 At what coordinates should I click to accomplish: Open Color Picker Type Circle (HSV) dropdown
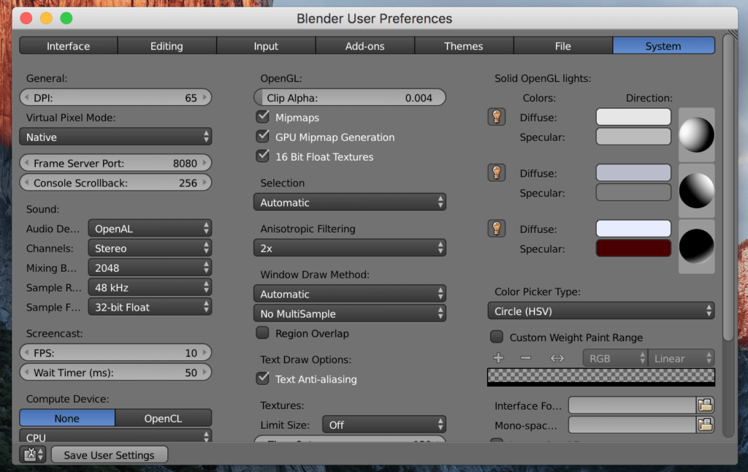click(601, 311)
